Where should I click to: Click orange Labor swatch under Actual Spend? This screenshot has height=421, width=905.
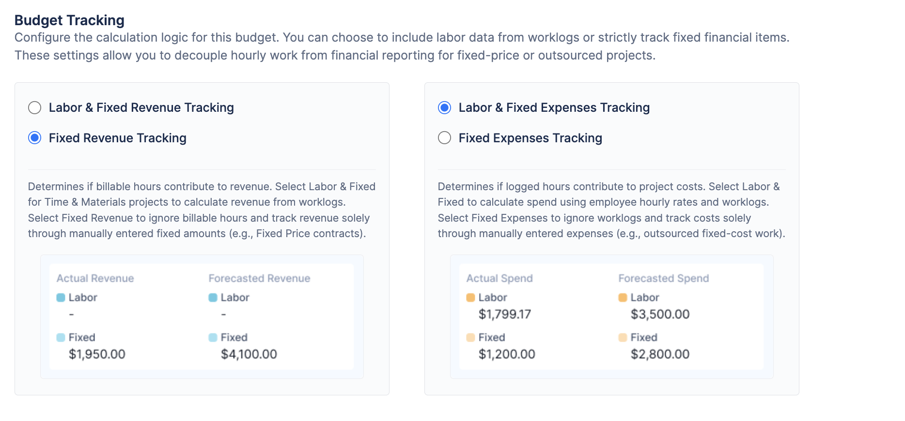click(470, 298)
